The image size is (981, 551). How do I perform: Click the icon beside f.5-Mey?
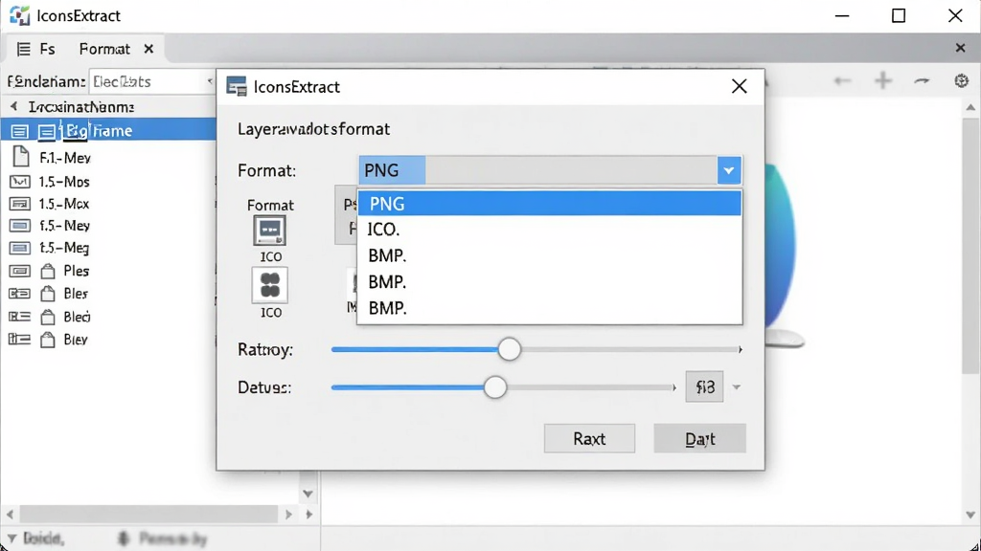pos(19,226)
